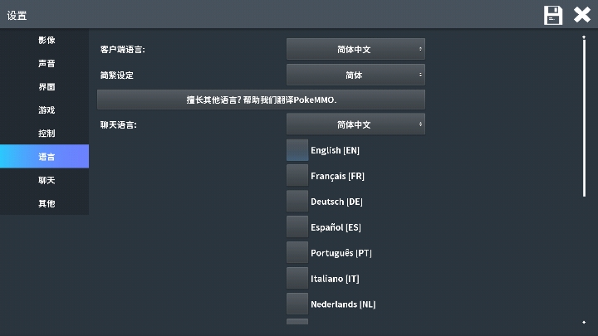Open the 客户端语言 dropdown
The width and height of the screenshot is (598, 336).
click(x=355, y=49)
